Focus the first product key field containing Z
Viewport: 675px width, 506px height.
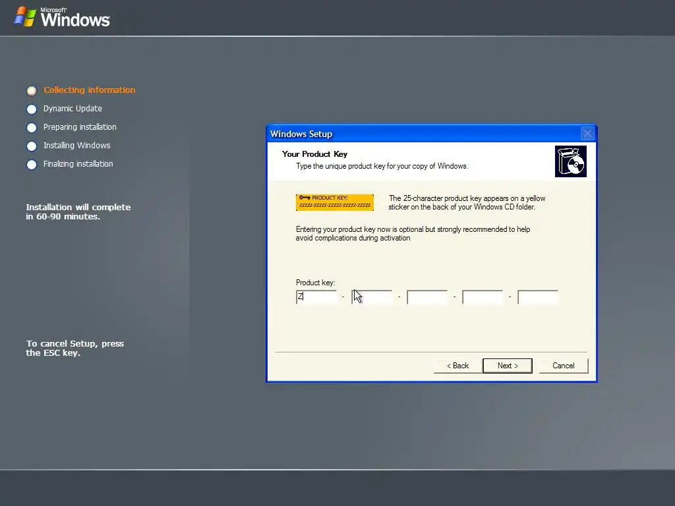click(317, 297)
